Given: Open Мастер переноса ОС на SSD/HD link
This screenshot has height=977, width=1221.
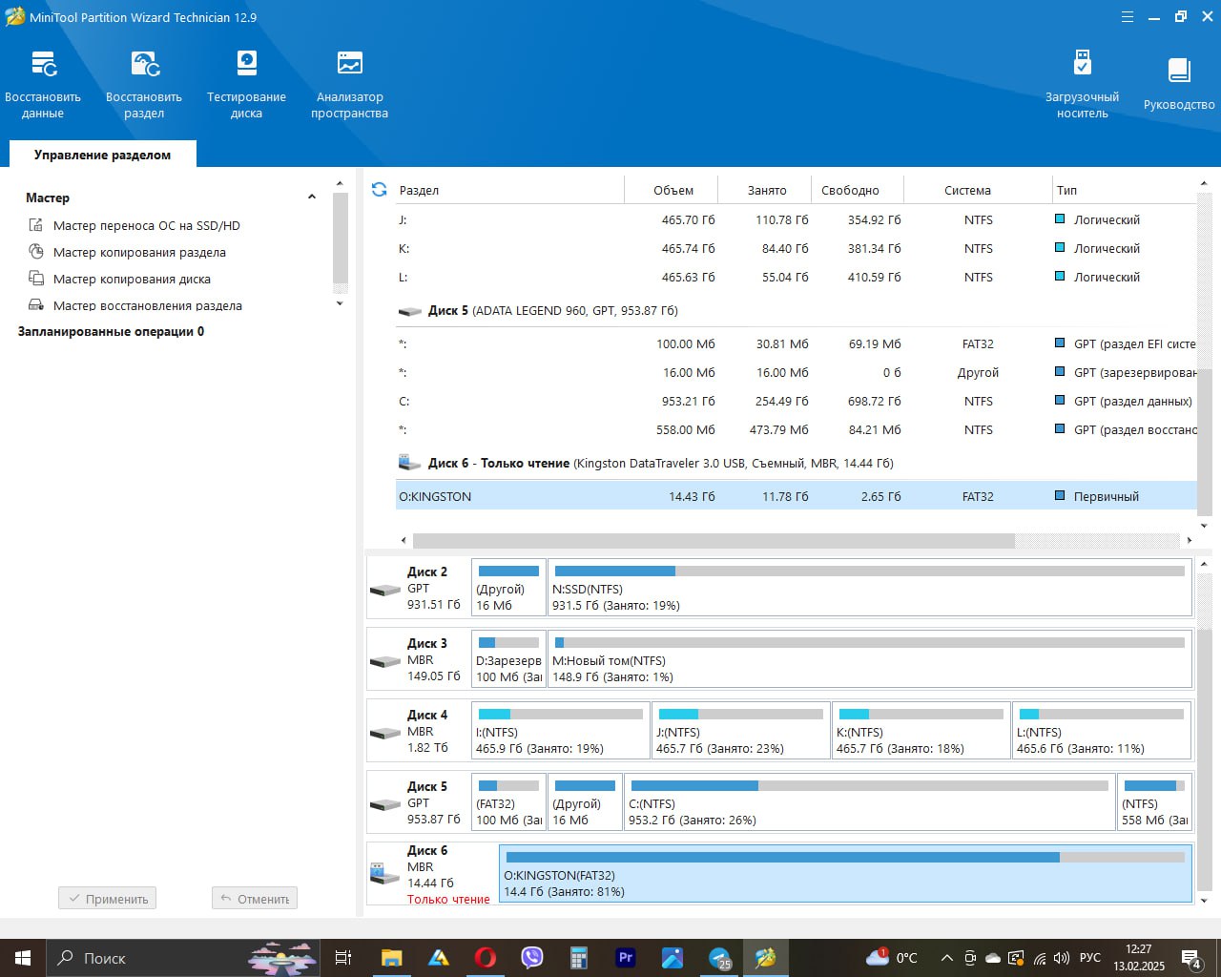Looking at the screenshot, I should (x=147, y=225).
